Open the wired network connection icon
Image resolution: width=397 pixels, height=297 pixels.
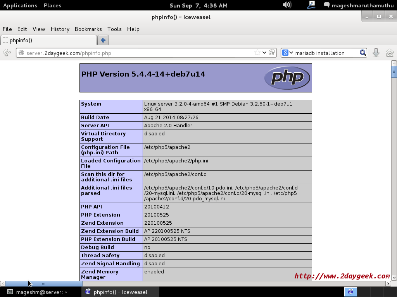click(x=311, y=5)
